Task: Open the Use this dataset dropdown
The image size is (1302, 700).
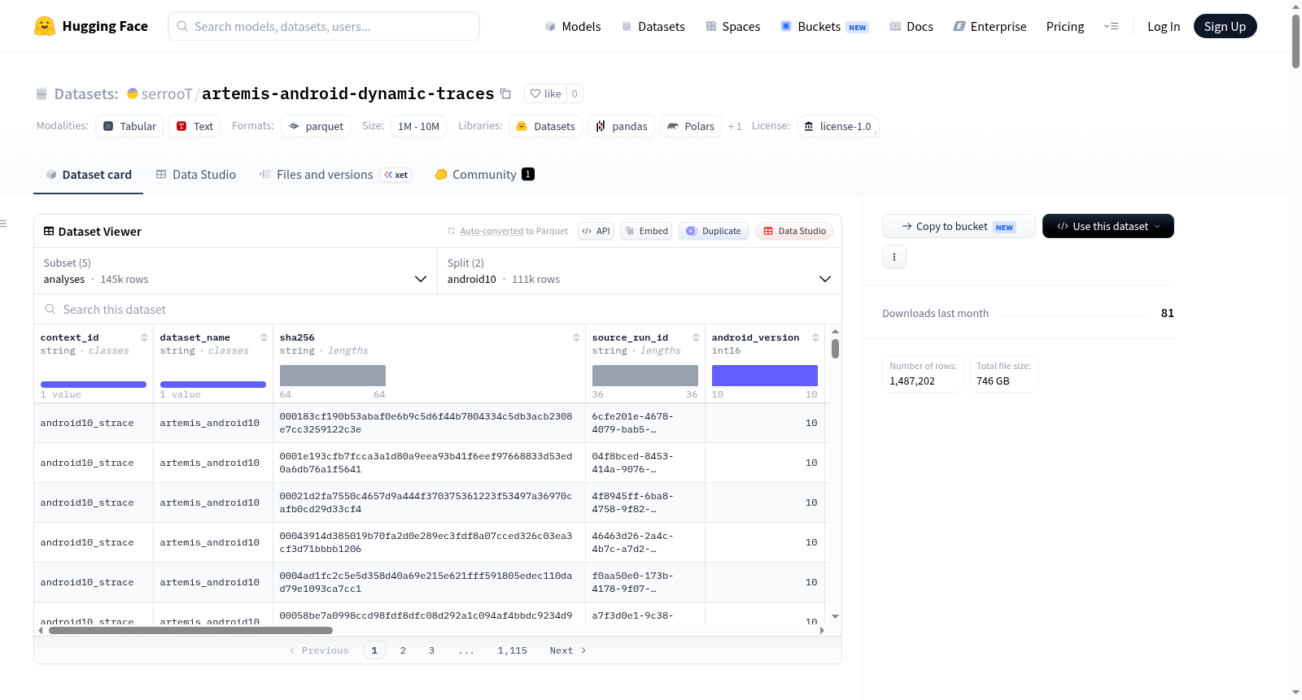Action: pos(1108,226)
